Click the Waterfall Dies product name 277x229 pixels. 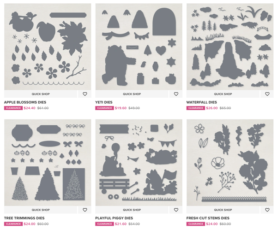click(x=202, y=102)
